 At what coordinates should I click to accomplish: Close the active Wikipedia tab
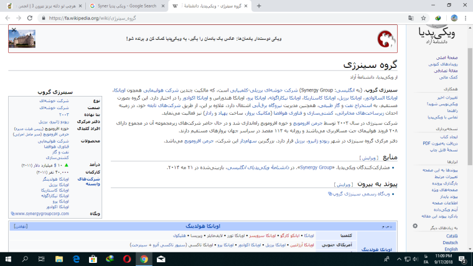pos(246,6)
